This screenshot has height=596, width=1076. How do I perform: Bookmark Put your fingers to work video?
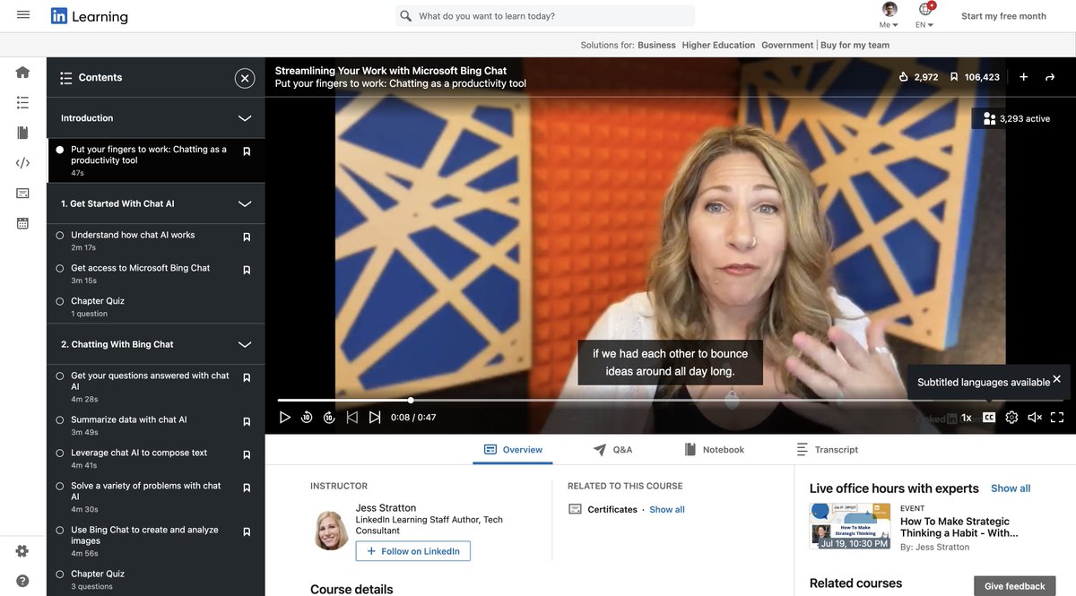tap(247, 151)
